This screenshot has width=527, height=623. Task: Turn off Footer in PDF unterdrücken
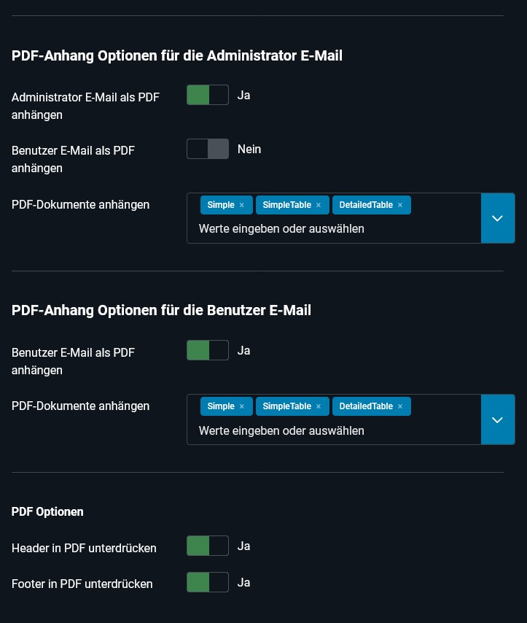(208, 582)
